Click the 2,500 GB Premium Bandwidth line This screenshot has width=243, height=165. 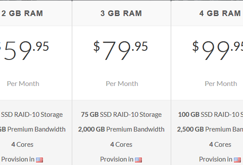point(210,129)
